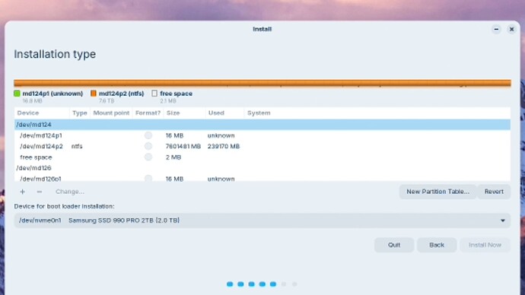Screen dimensions: 525x295
Task: Click the Used column header
Action: [224, 113]
